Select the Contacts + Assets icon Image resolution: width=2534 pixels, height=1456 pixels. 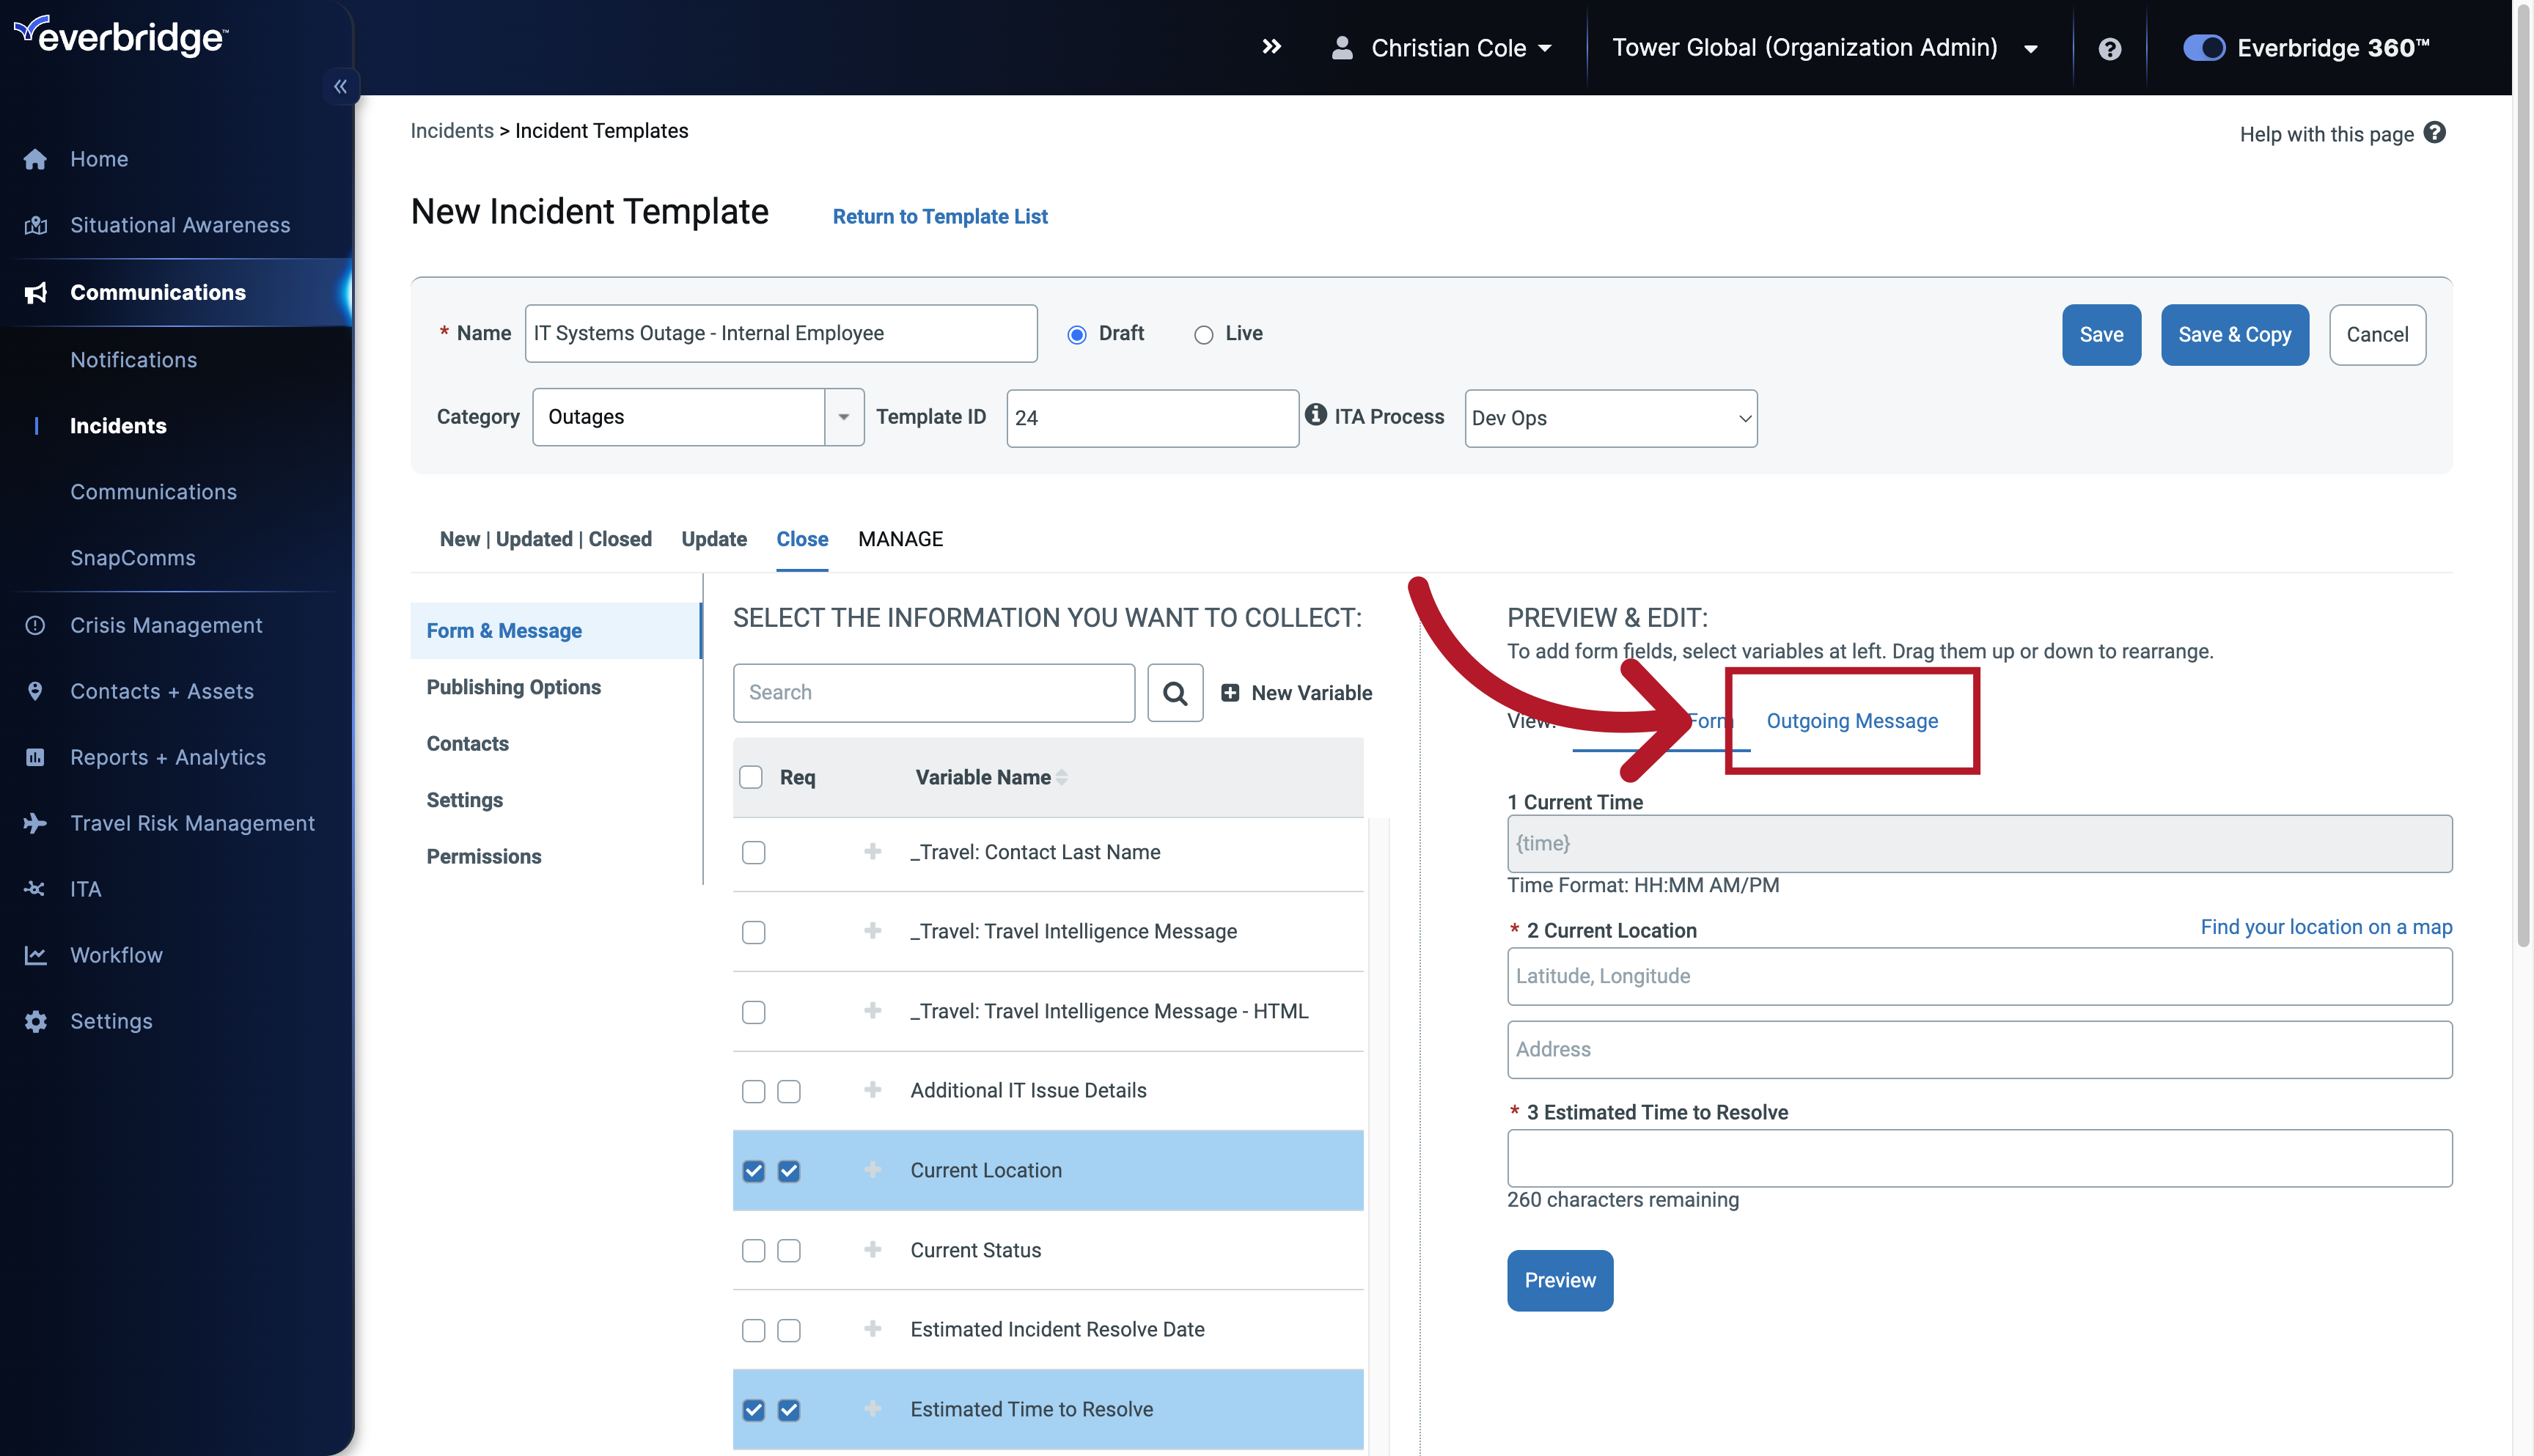tap(35, 690)
